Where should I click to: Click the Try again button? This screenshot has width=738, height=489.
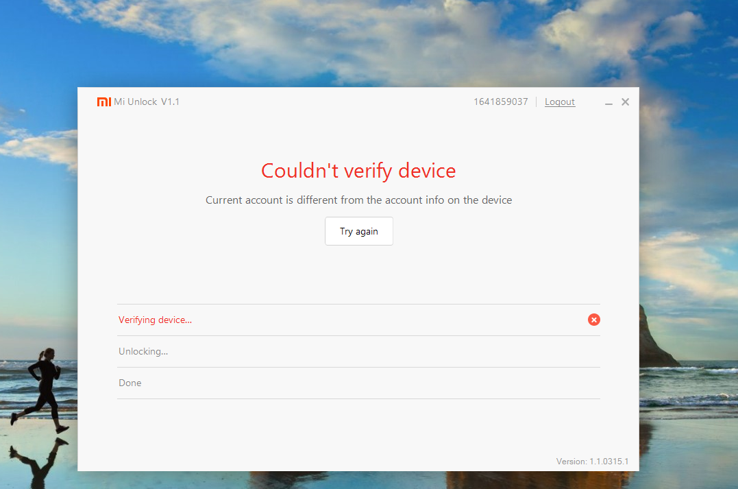(358, 231)
